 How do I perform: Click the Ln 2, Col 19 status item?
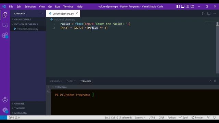point(118,118)
